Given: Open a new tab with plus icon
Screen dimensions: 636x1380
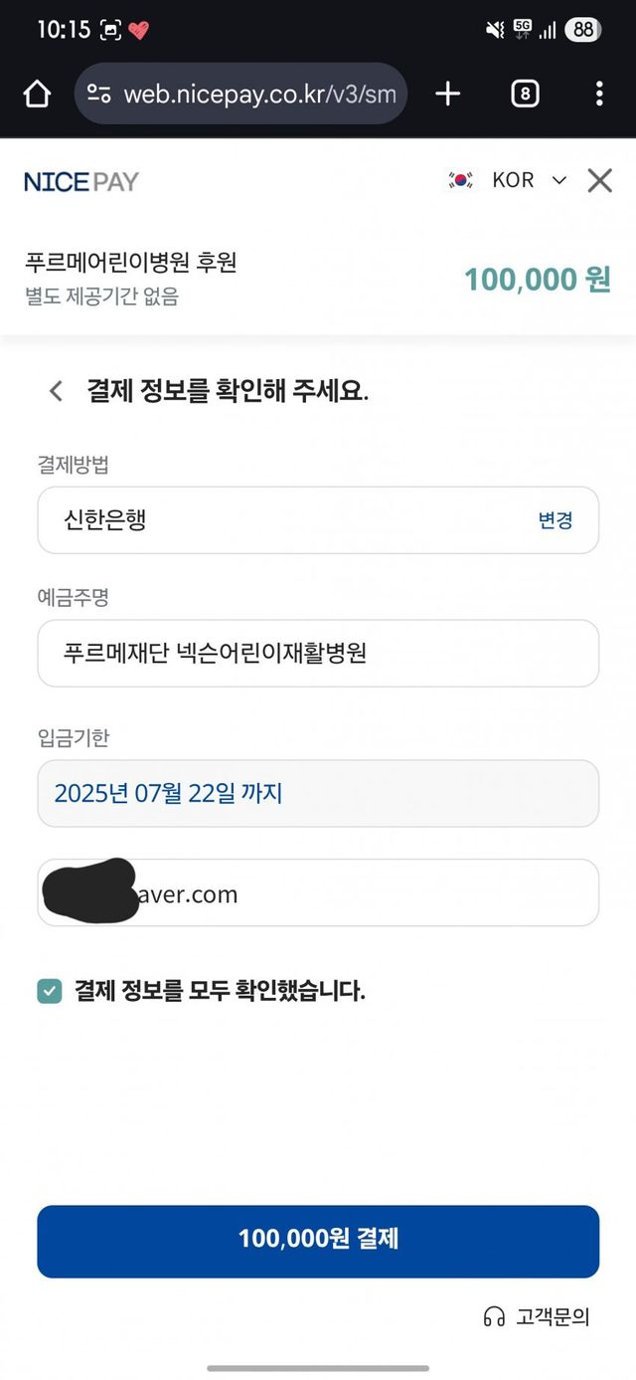Looking at the screenshot, I should point(448,94).
